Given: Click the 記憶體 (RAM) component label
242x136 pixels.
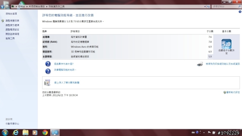Looking at the screenshot, I should 50,42.
